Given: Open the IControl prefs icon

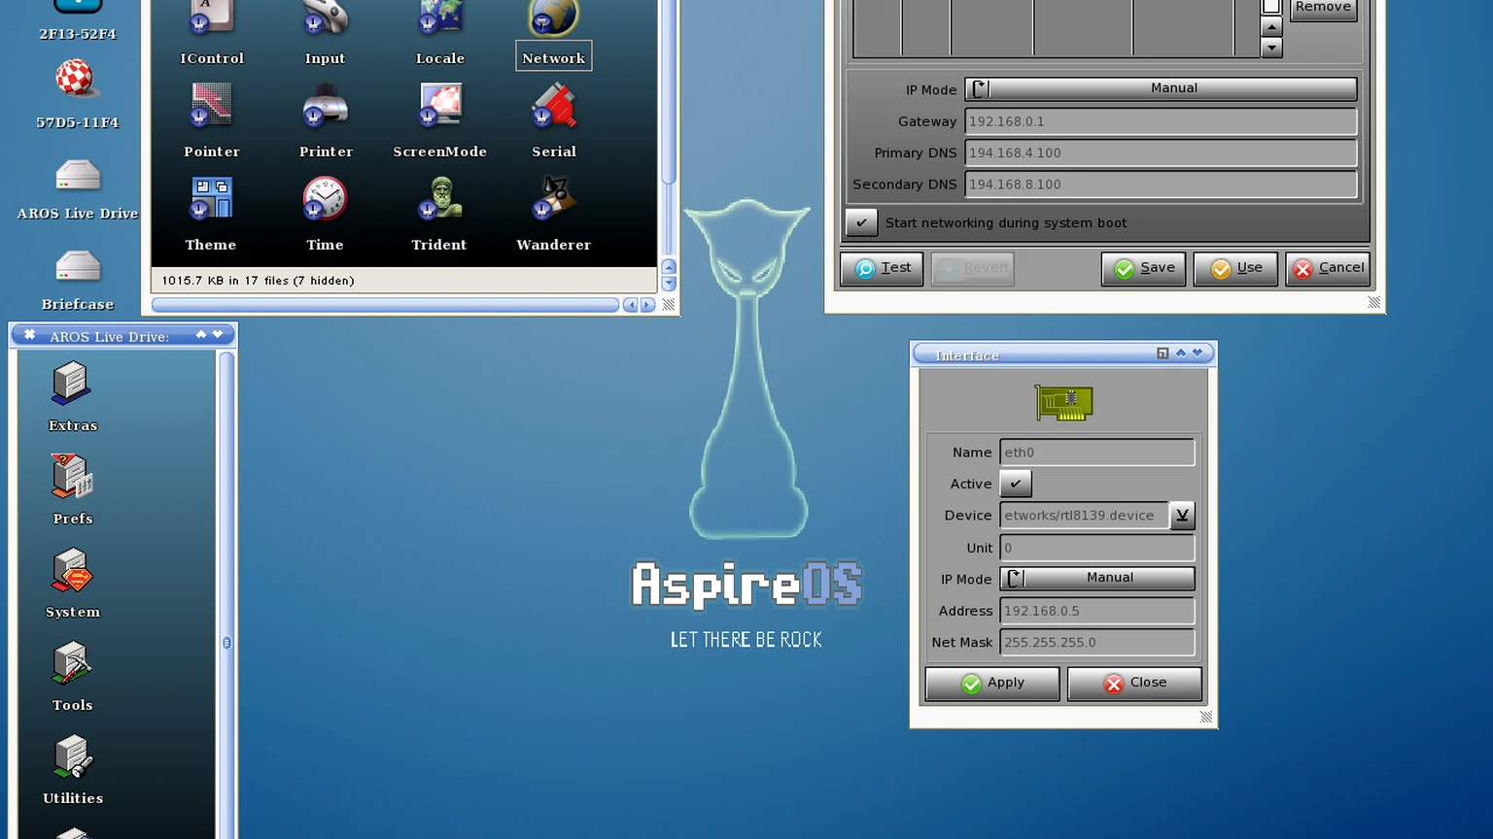Looking at the screenshot, I should point(212,34).
